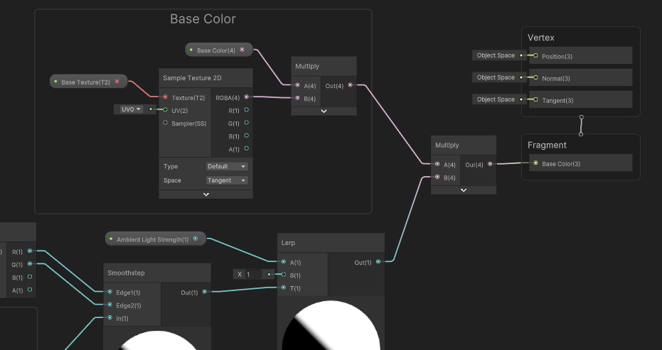The image size is (662, 350).
Task: Click the Sampler(SS) input port
Action: click(x=166, y=123)
